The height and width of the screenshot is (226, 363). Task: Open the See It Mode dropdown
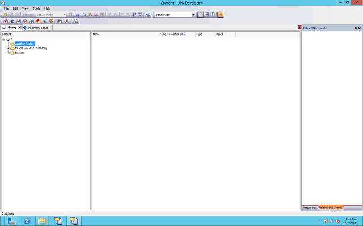65,15
